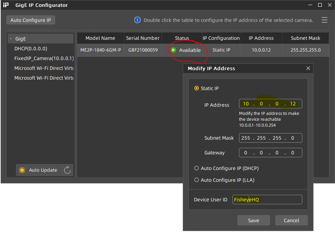Close the Modify IP Address dialog
Viewport: 335px width, 232px height.
[x=308, y=69]
